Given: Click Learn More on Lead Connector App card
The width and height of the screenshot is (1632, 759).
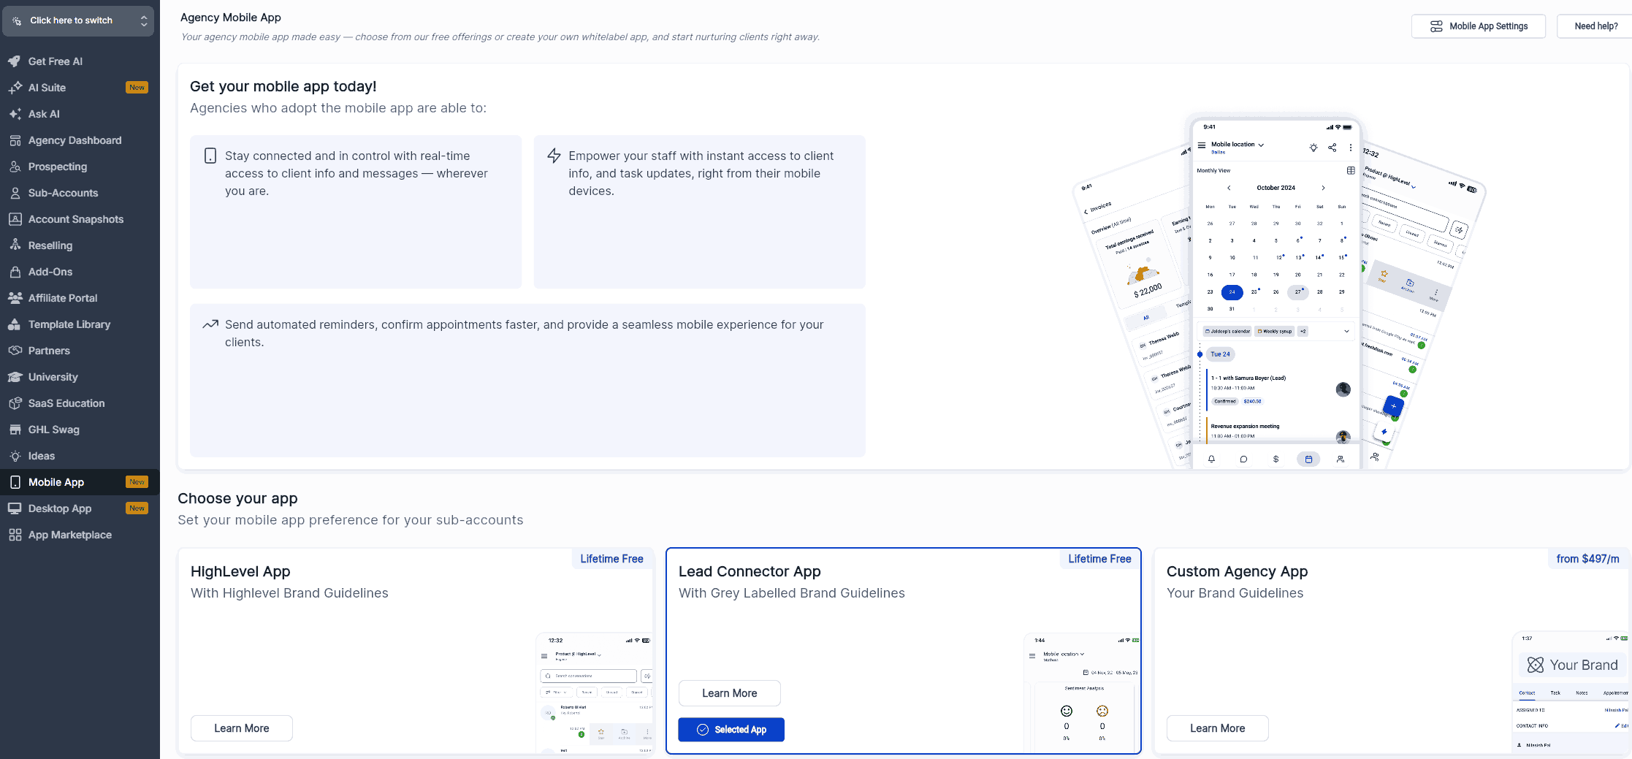Looking at the screenshot, I should tap(730, 693).
